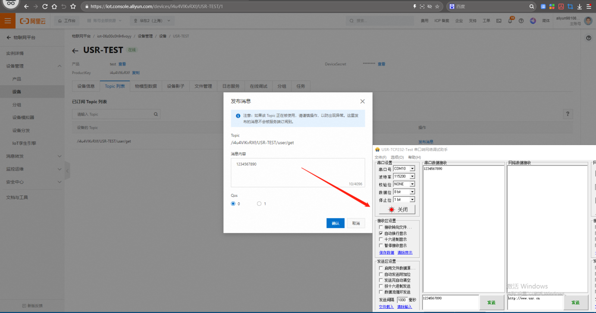Click the back arrow beside USR-TEST title

pyautogui.click(x=75, y=51)
